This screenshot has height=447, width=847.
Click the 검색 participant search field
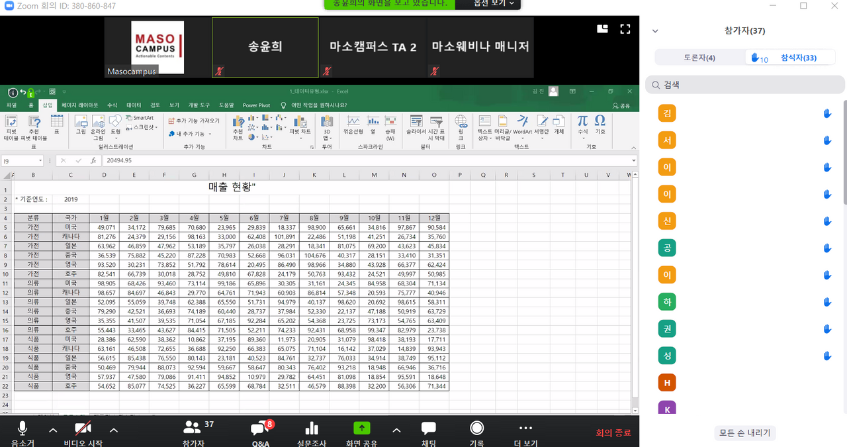[x=745, y=85]
